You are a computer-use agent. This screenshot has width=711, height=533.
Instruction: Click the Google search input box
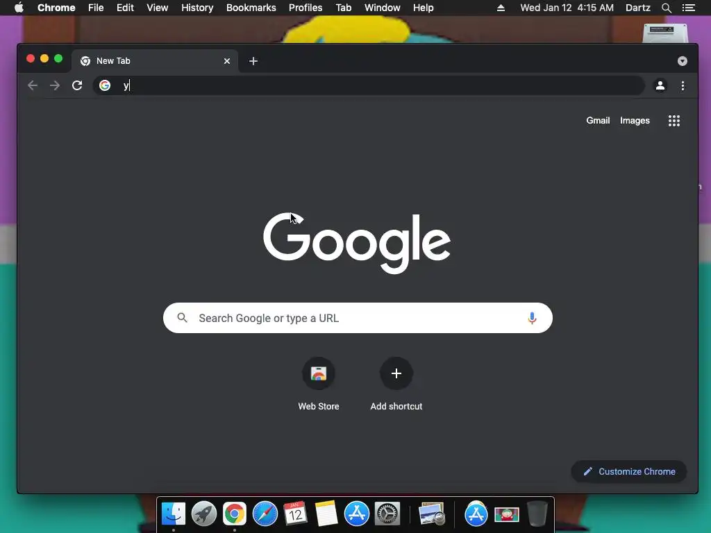[x=358, y=318]
